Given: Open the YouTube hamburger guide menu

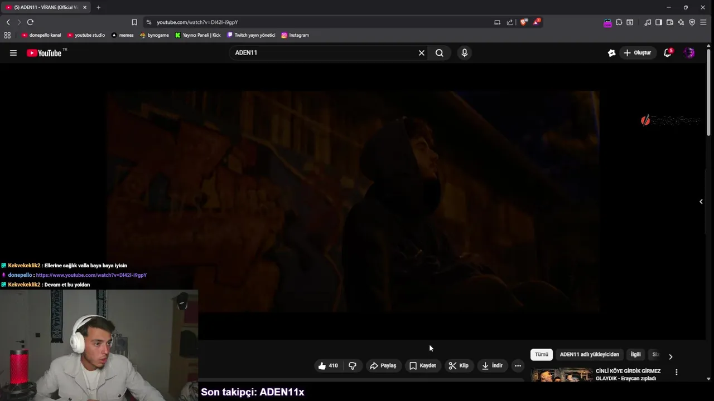Looking at the screenshot, I should click(x=13, y=53).
